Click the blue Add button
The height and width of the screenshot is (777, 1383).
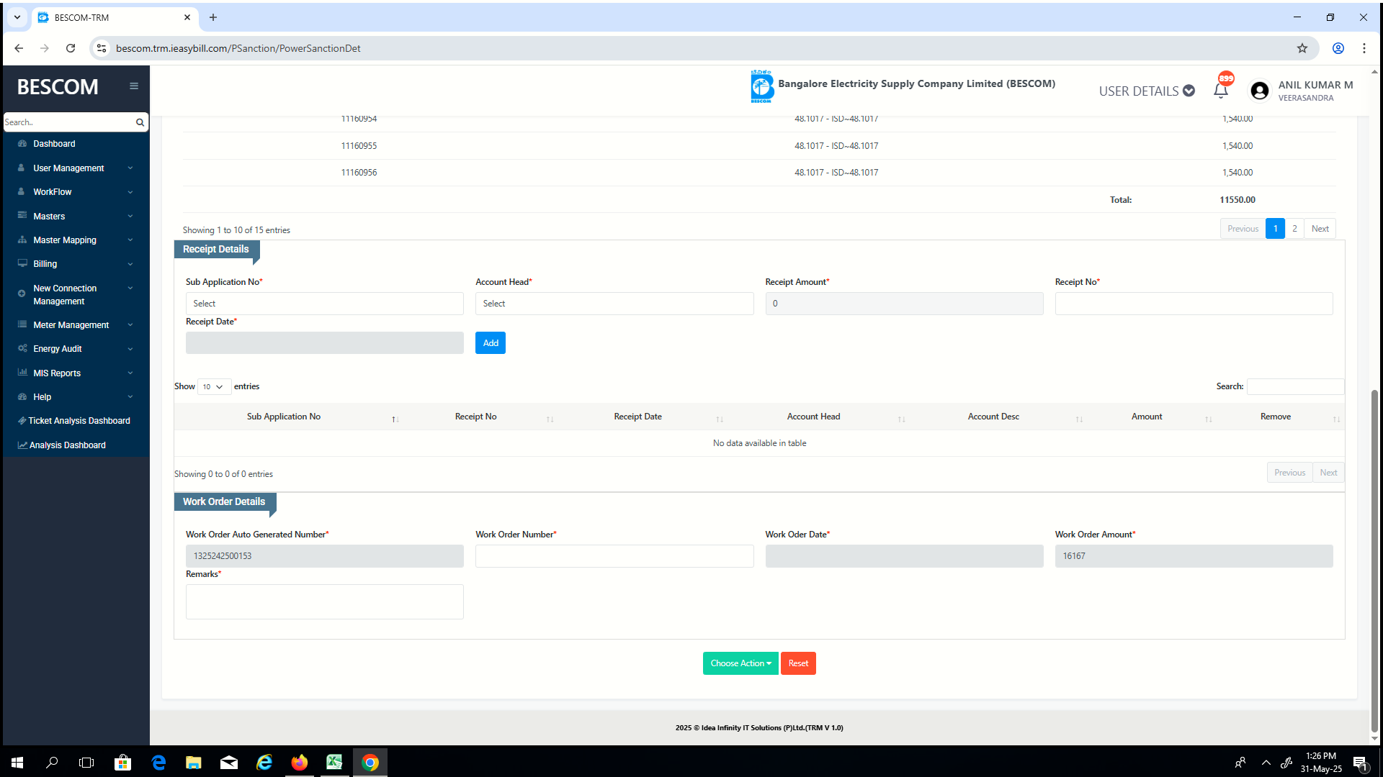tap(490, 343)
